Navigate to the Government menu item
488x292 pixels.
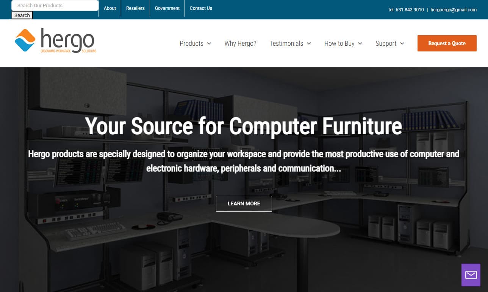pos(167,8)
